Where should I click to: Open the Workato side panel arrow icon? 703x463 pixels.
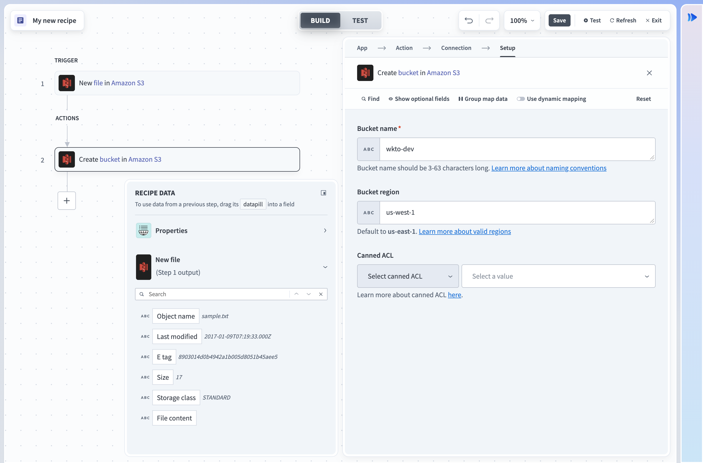pos(692,17)
